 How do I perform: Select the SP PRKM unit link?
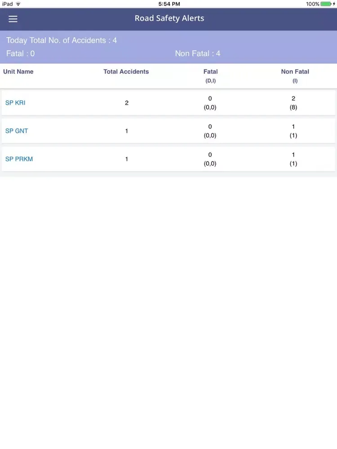point(19,159)
